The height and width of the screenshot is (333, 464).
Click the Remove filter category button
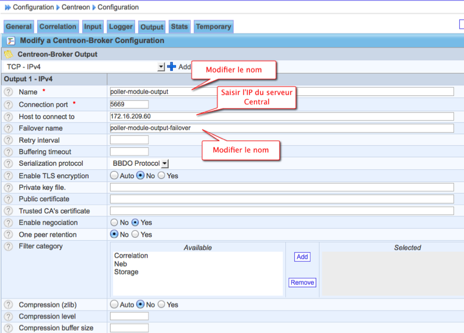(x=302, y=283)
